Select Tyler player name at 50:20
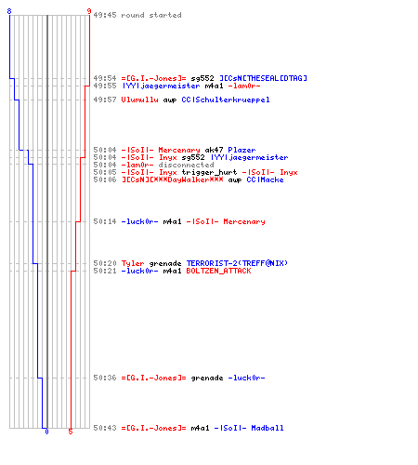This screenshot has height=465, width=418. click(x=133, y=263)
